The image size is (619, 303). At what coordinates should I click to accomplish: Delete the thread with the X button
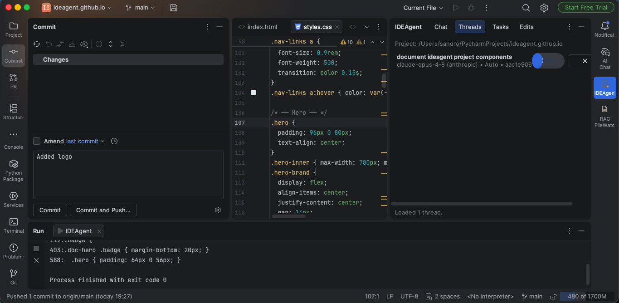(585, 61)
